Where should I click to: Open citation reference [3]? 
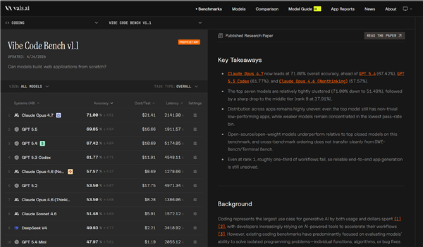pyautogui.click(x=221, y=234)
